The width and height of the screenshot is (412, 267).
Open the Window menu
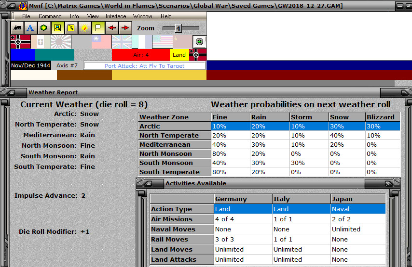coord(142,16)
